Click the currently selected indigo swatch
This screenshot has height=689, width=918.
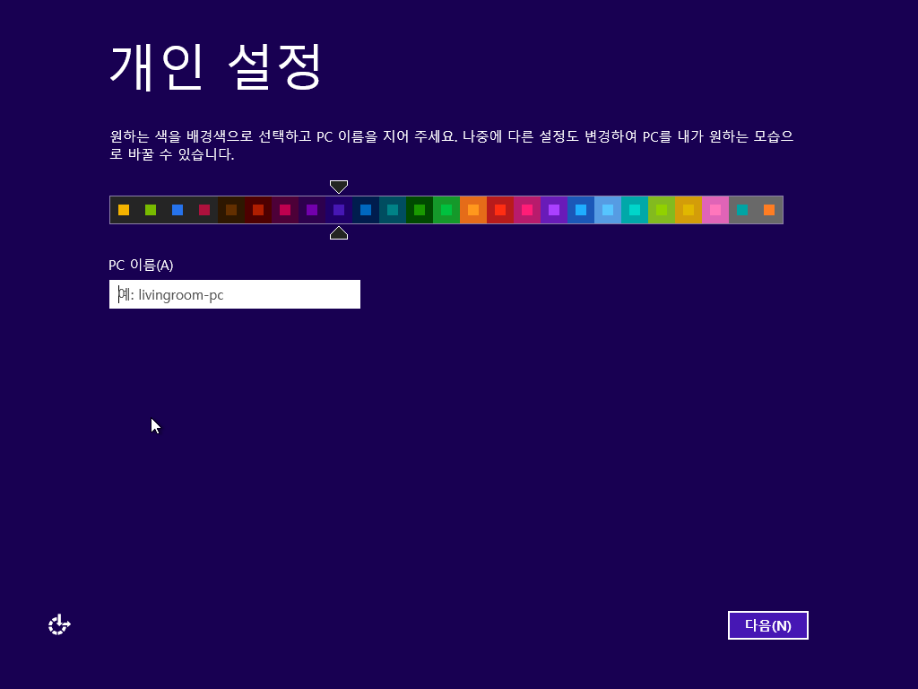click(339, 210)
